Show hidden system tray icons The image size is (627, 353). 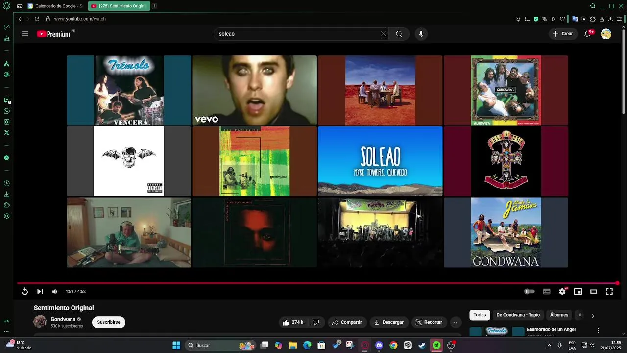549,345
